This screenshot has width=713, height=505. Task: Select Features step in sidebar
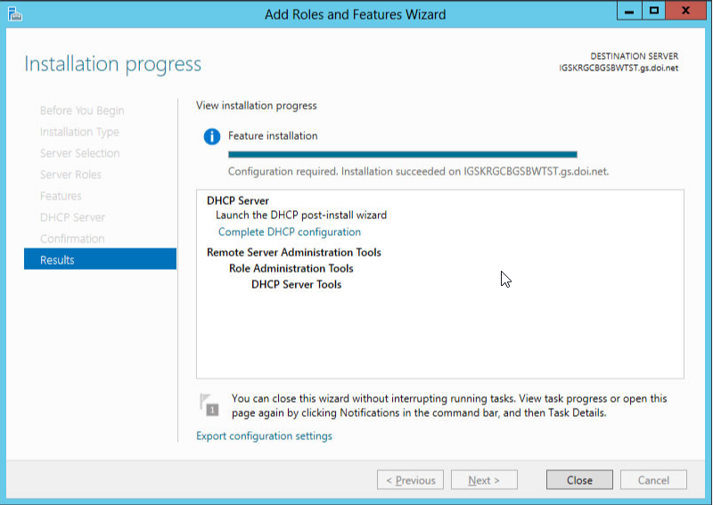pyautogui.click(x=61, y=196)
